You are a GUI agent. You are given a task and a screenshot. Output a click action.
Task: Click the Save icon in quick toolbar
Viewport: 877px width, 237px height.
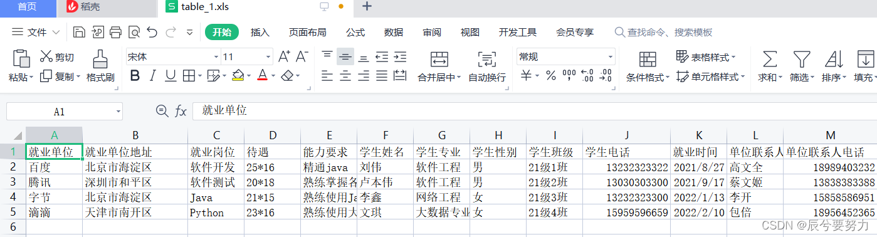pos(79,32)
